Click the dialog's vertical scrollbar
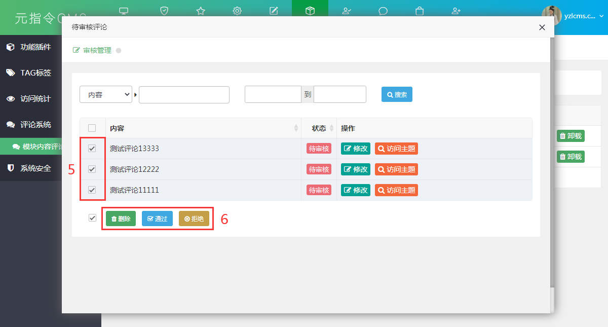 [x=552, y=162]
